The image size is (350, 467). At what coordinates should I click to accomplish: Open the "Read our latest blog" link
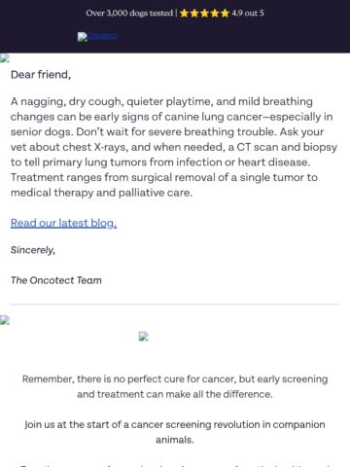[x=63, y=223]
